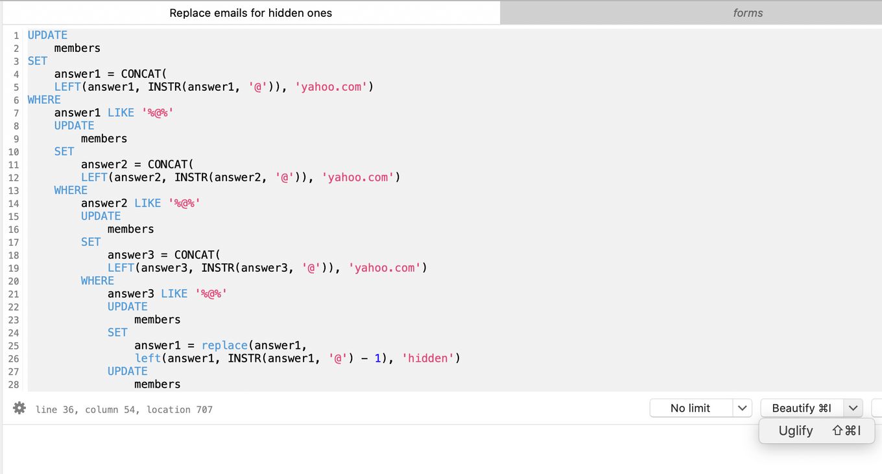This screenshot has height=474, width=882.
Task: Click 'replace(answer1,' on line 25
Action: point(254,346)
